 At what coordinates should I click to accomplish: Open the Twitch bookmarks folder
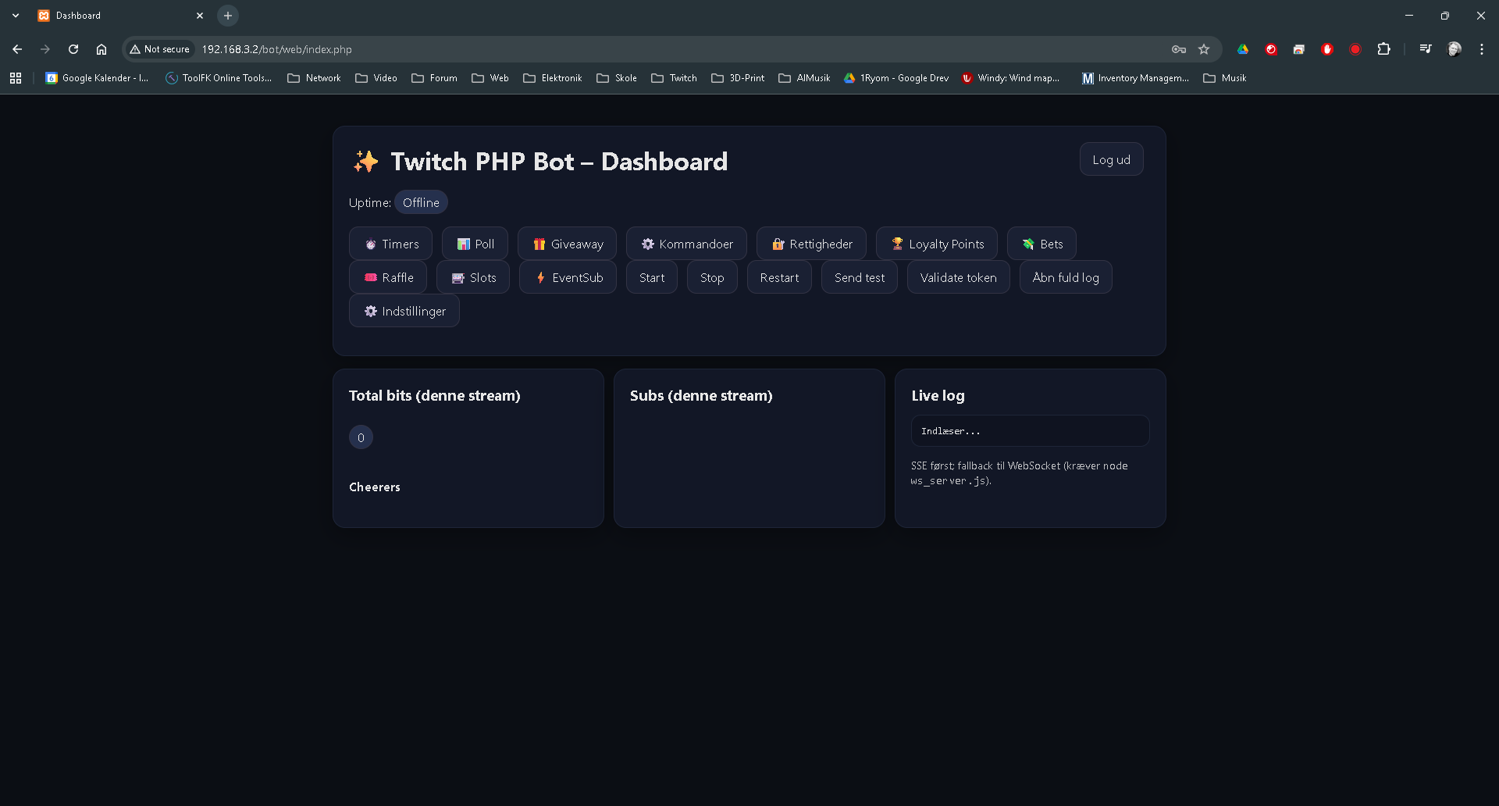674,78
